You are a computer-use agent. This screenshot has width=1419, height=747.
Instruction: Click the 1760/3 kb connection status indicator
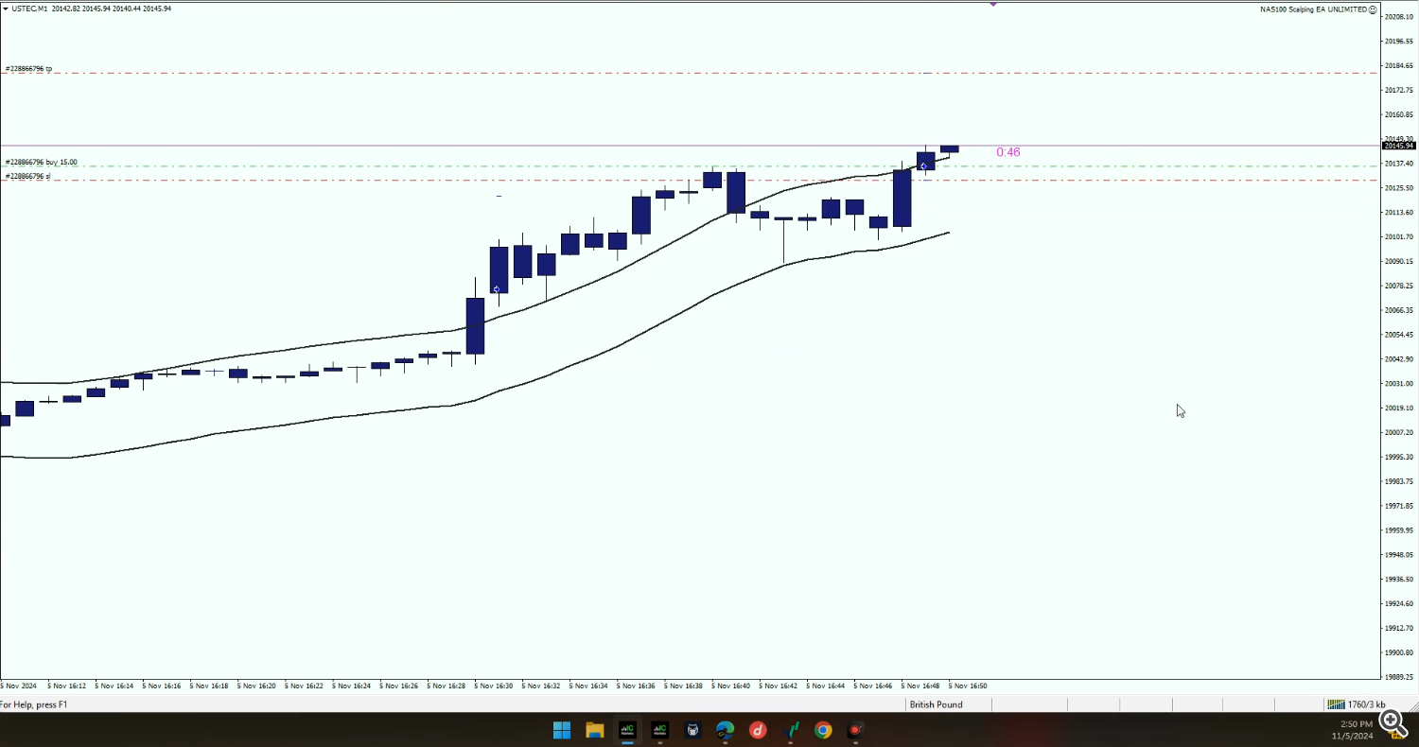pyautogui.click(x=1357, y=704)
